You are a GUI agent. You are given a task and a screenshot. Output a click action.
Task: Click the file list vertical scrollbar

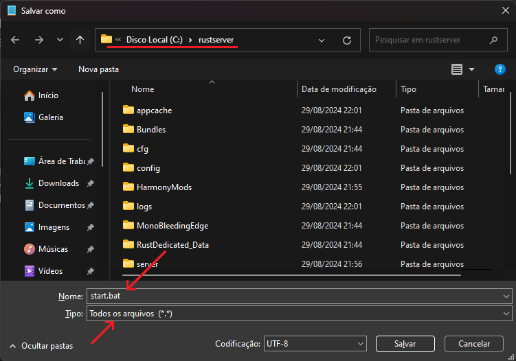[x=511, y=133]
